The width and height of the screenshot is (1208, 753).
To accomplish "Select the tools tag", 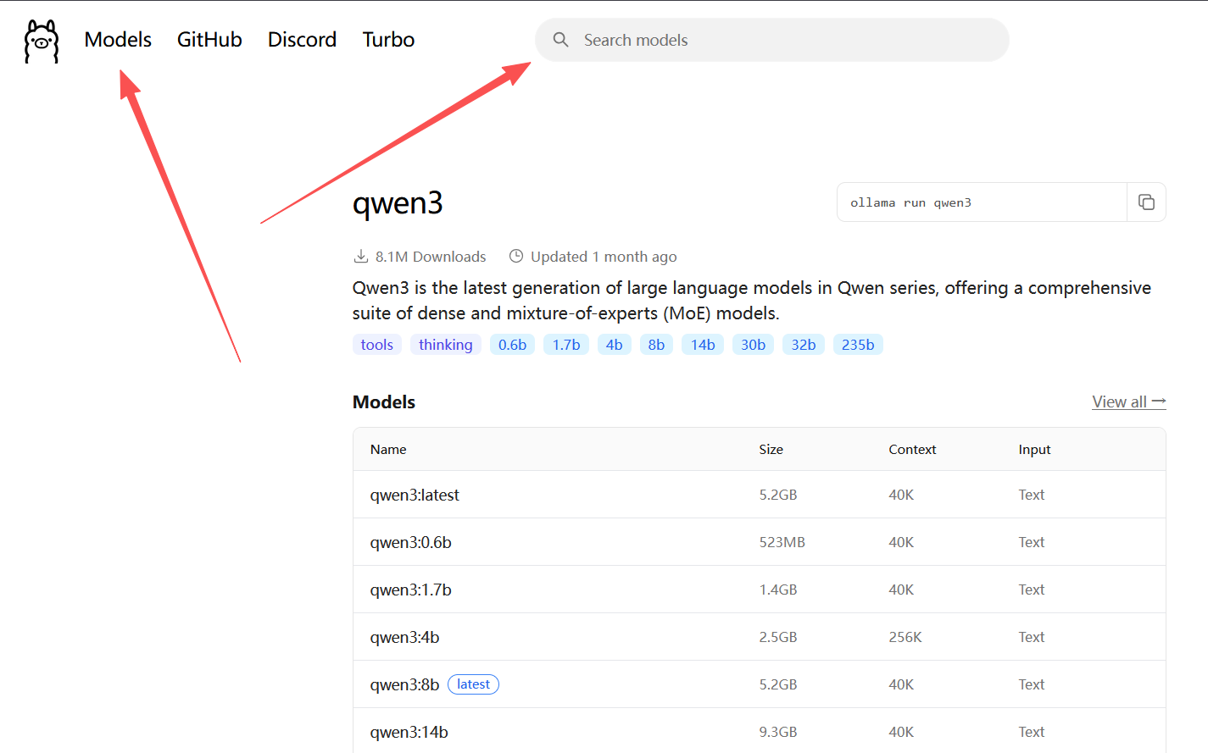I will pos(377,345).
